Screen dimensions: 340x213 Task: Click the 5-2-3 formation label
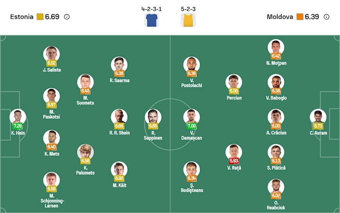coord(188,8)
